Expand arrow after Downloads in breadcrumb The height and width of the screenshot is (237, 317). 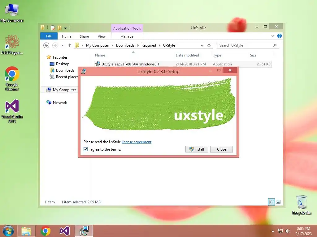[x=138, y=45]
